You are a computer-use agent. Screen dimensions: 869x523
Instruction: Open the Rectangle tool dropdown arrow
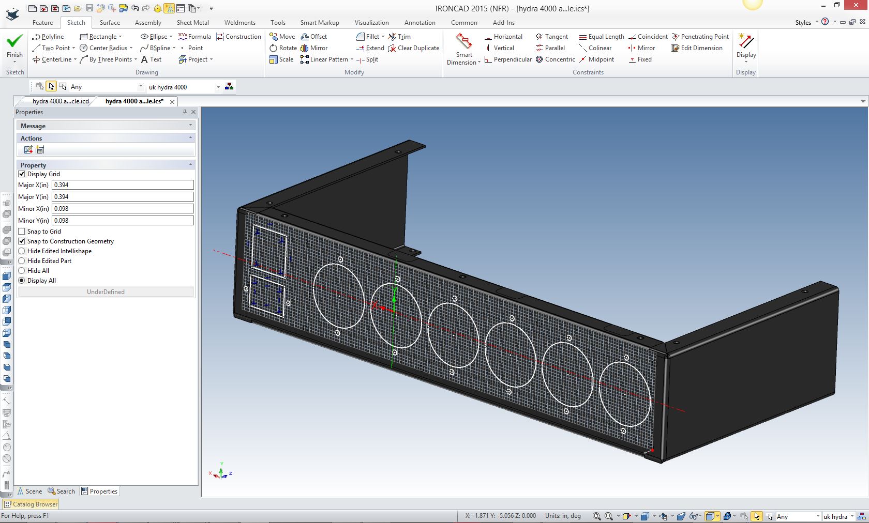coord(121,37)
